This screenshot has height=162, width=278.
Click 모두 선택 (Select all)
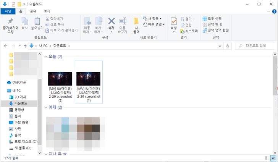[212, 19]
